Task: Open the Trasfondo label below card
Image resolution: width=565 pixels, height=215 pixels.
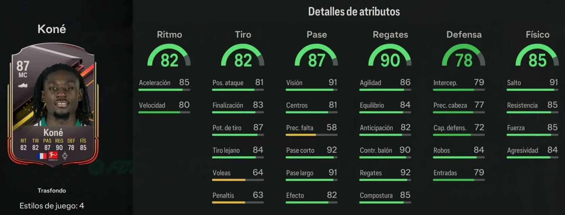Action: [52, 191]
